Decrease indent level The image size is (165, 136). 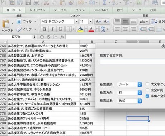click(143, 29)
